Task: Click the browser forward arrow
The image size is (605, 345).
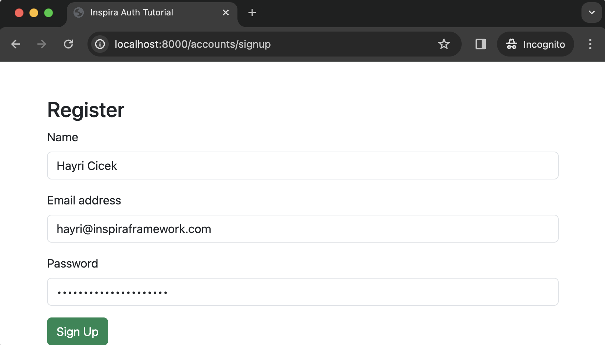Action: point(42,44)
